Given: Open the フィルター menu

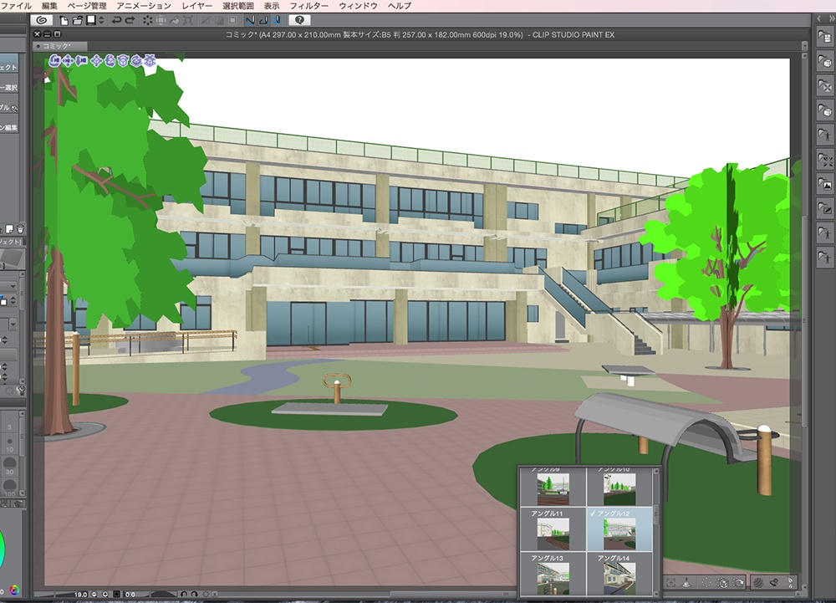Looking at the screenshot, I should pos(309,4).
